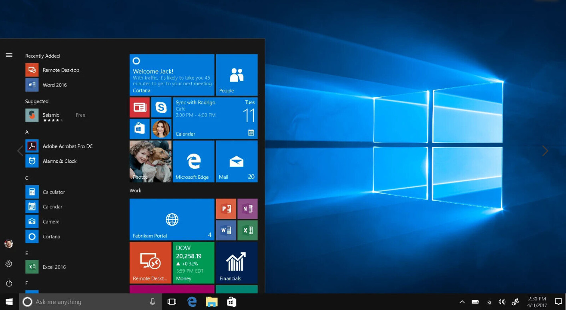
Task: Click the letter C group header
Action: click(x=27, y=178)
